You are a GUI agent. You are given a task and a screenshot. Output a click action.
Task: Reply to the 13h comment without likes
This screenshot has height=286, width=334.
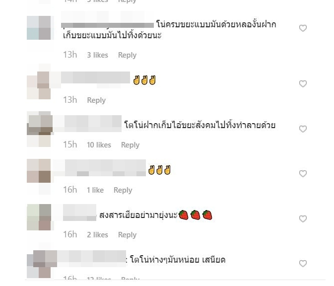point(96,100)
